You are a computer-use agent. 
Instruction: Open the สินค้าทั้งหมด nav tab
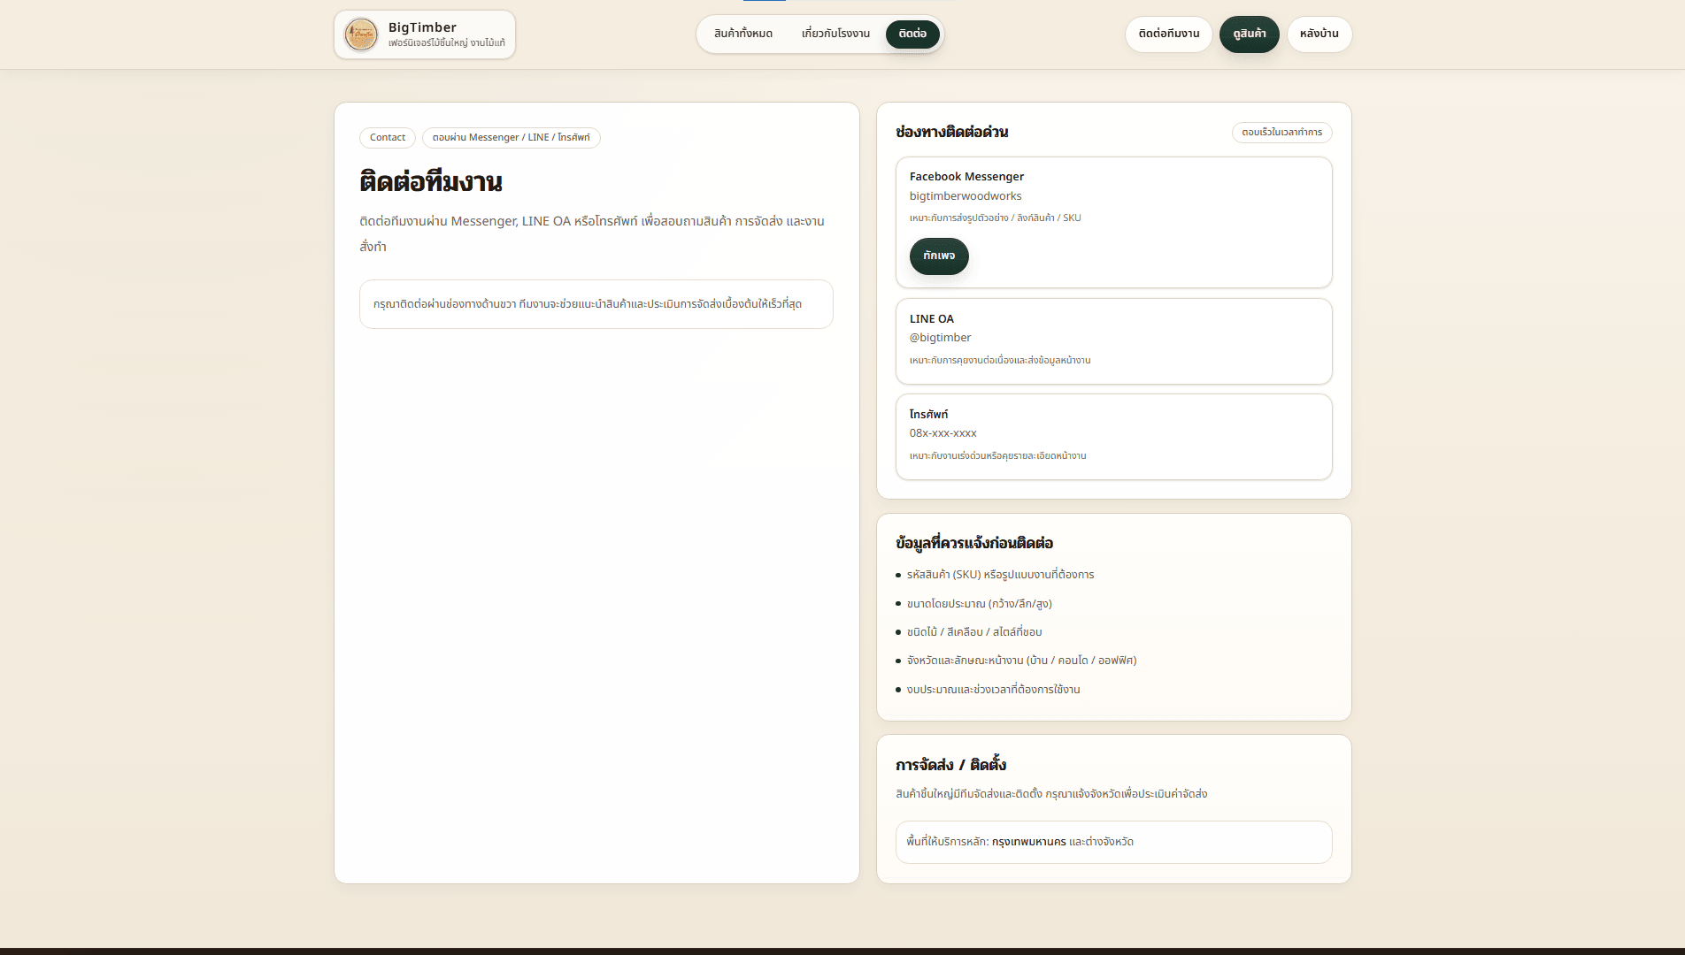click(x=743, y=34)
